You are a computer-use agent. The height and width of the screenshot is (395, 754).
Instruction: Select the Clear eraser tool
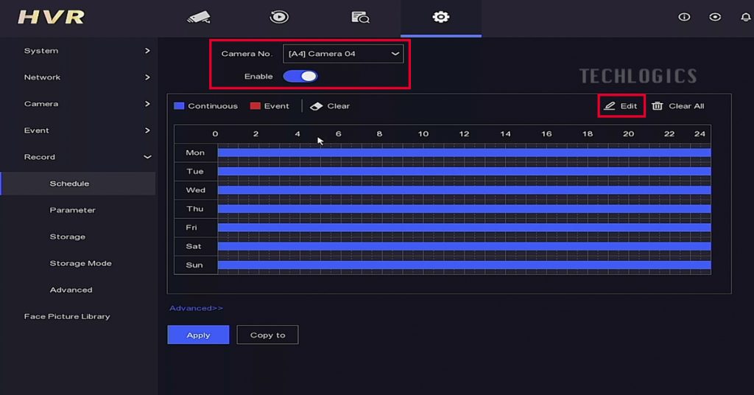click(x=330, y=106)
